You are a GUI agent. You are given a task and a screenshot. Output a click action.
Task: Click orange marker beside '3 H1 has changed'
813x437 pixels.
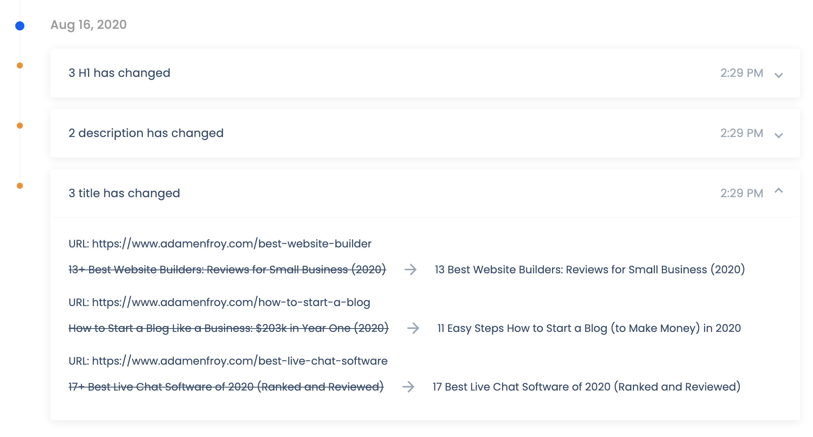click(20, 65)
